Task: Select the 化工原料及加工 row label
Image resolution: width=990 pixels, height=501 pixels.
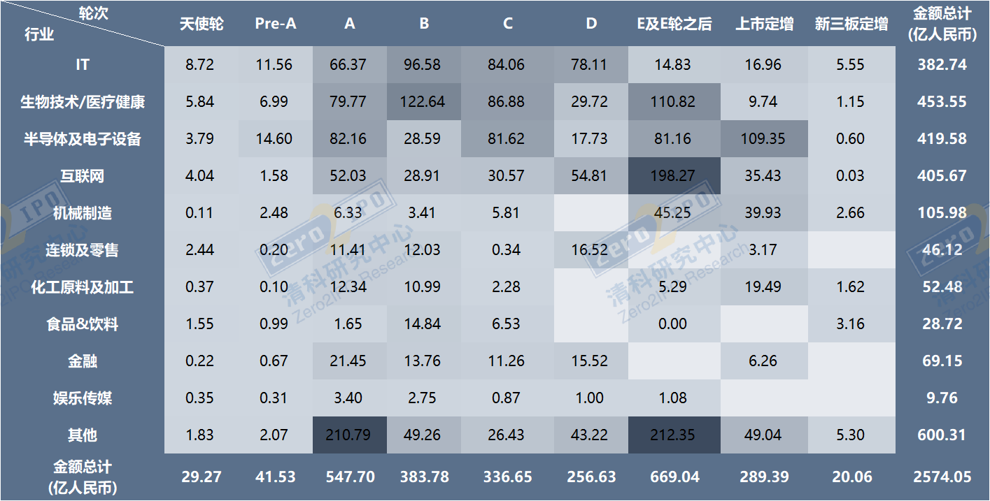Action: (83, 287)
